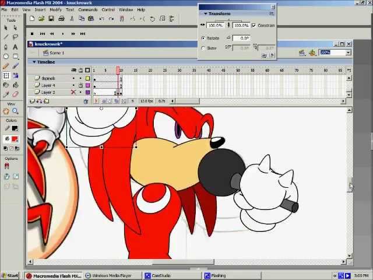The width and height of the screenshot is (373, 280).
Task: Select the Brush tool
Action: 15,66
